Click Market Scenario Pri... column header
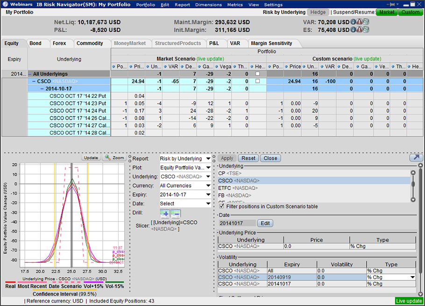Viewport: 425px width, 306px height. pyautogui.click(x=136, y=67)
